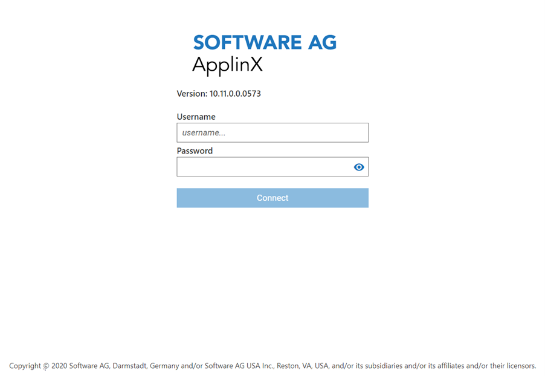
Task: Click the Username input field
Action: tap(272, 132)
